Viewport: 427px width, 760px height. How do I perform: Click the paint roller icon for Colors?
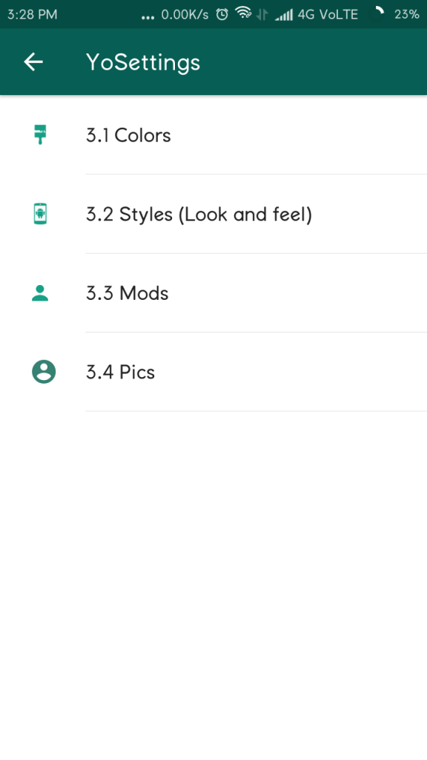pyautogui.click(x=40, y=134)
